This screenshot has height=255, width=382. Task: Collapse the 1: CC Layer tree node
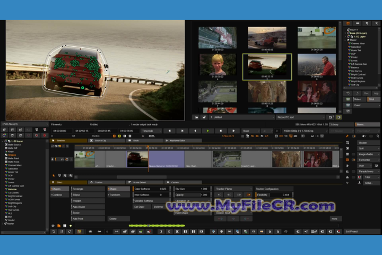[x=3, y=141]
